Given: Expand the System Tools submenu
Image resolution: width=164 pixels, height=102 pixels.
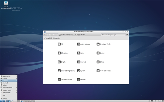Looking at the screenshot, I should (9, 90).
